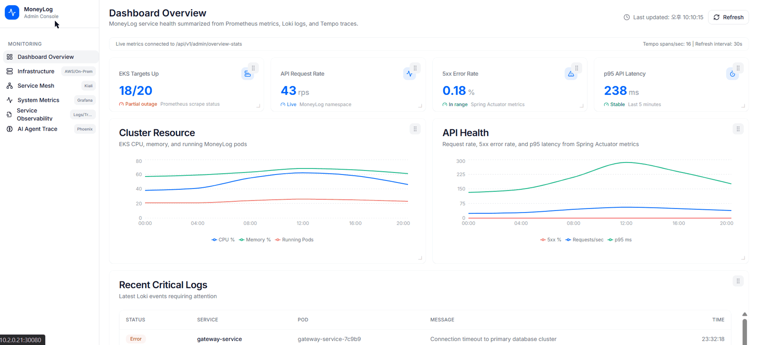Click the Stable status gauge icon
This screenshot has height=345, width=757.
(606, 104)
